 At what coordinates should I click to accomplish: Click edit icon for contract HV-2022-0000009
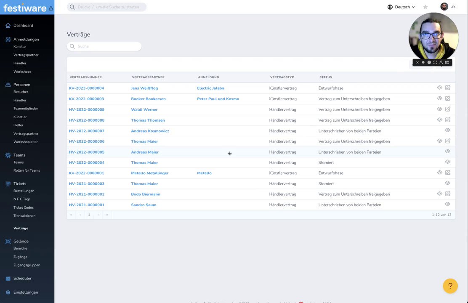coord(448,109)
